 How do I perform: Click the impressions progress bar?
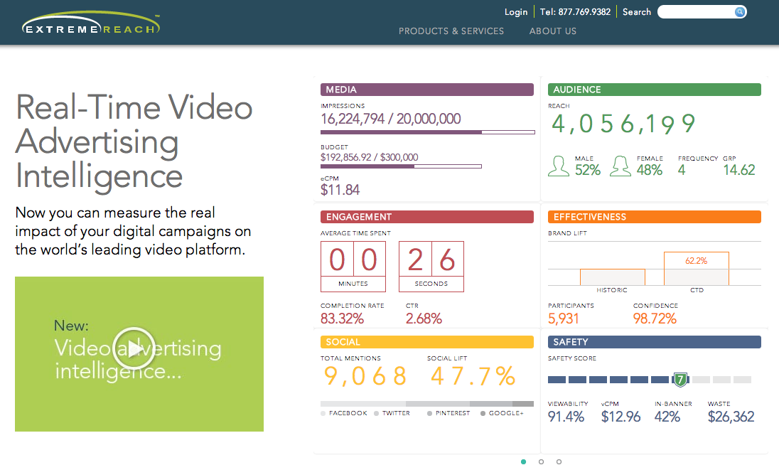[x=427, y=132]
